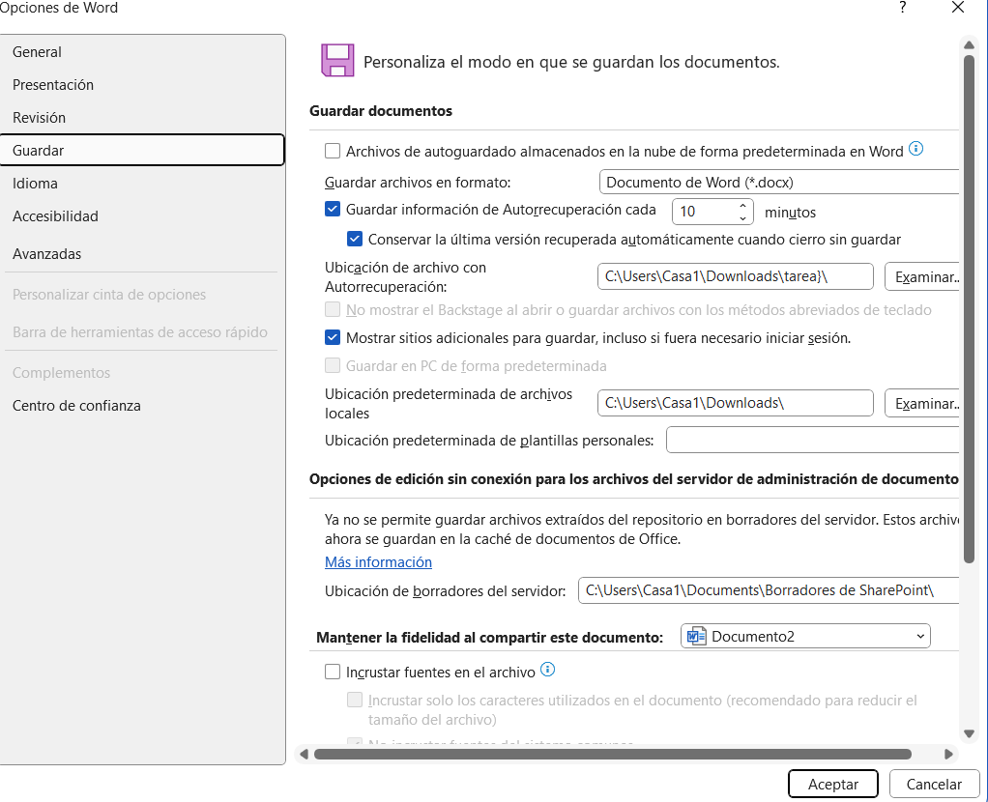Toggle Guardar información de Autorrecuperación checkbox
988x802 pixels.
[333, 209]
